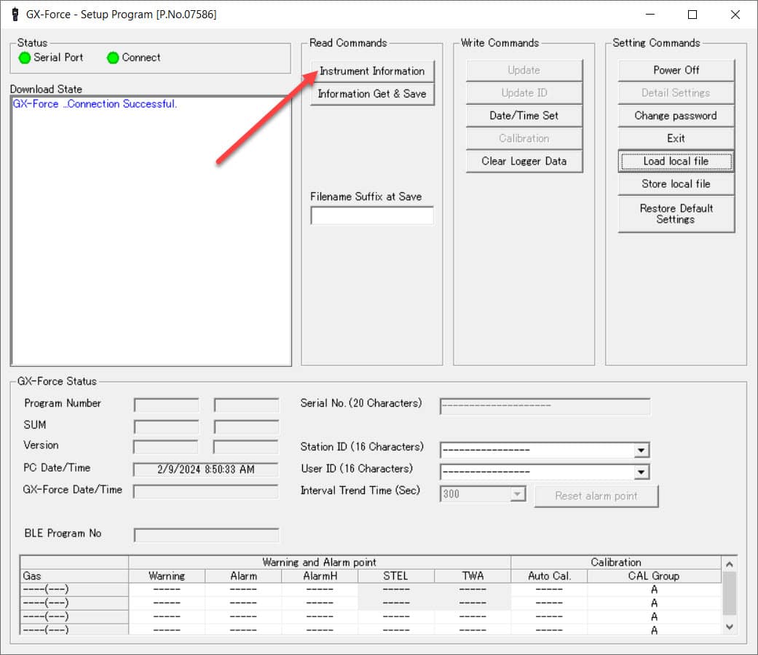The image size is (758, 655).
Task: Click the Instrument Information button
Action: (x=372, y=71)
